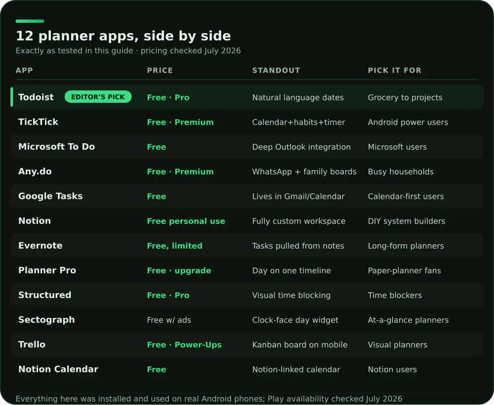Click the footer note about real Android phones
The width and height of the screenshot is (494, 405).
(x=209, y=399)
